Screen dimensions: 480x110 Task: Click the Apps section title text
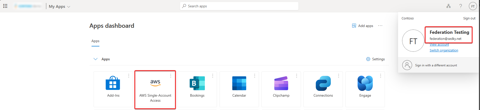tap(106, 59)
